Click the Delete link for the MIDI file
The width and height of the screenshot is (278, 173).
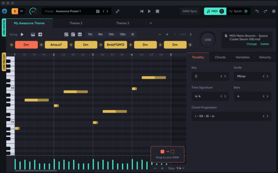coord(264,44)
